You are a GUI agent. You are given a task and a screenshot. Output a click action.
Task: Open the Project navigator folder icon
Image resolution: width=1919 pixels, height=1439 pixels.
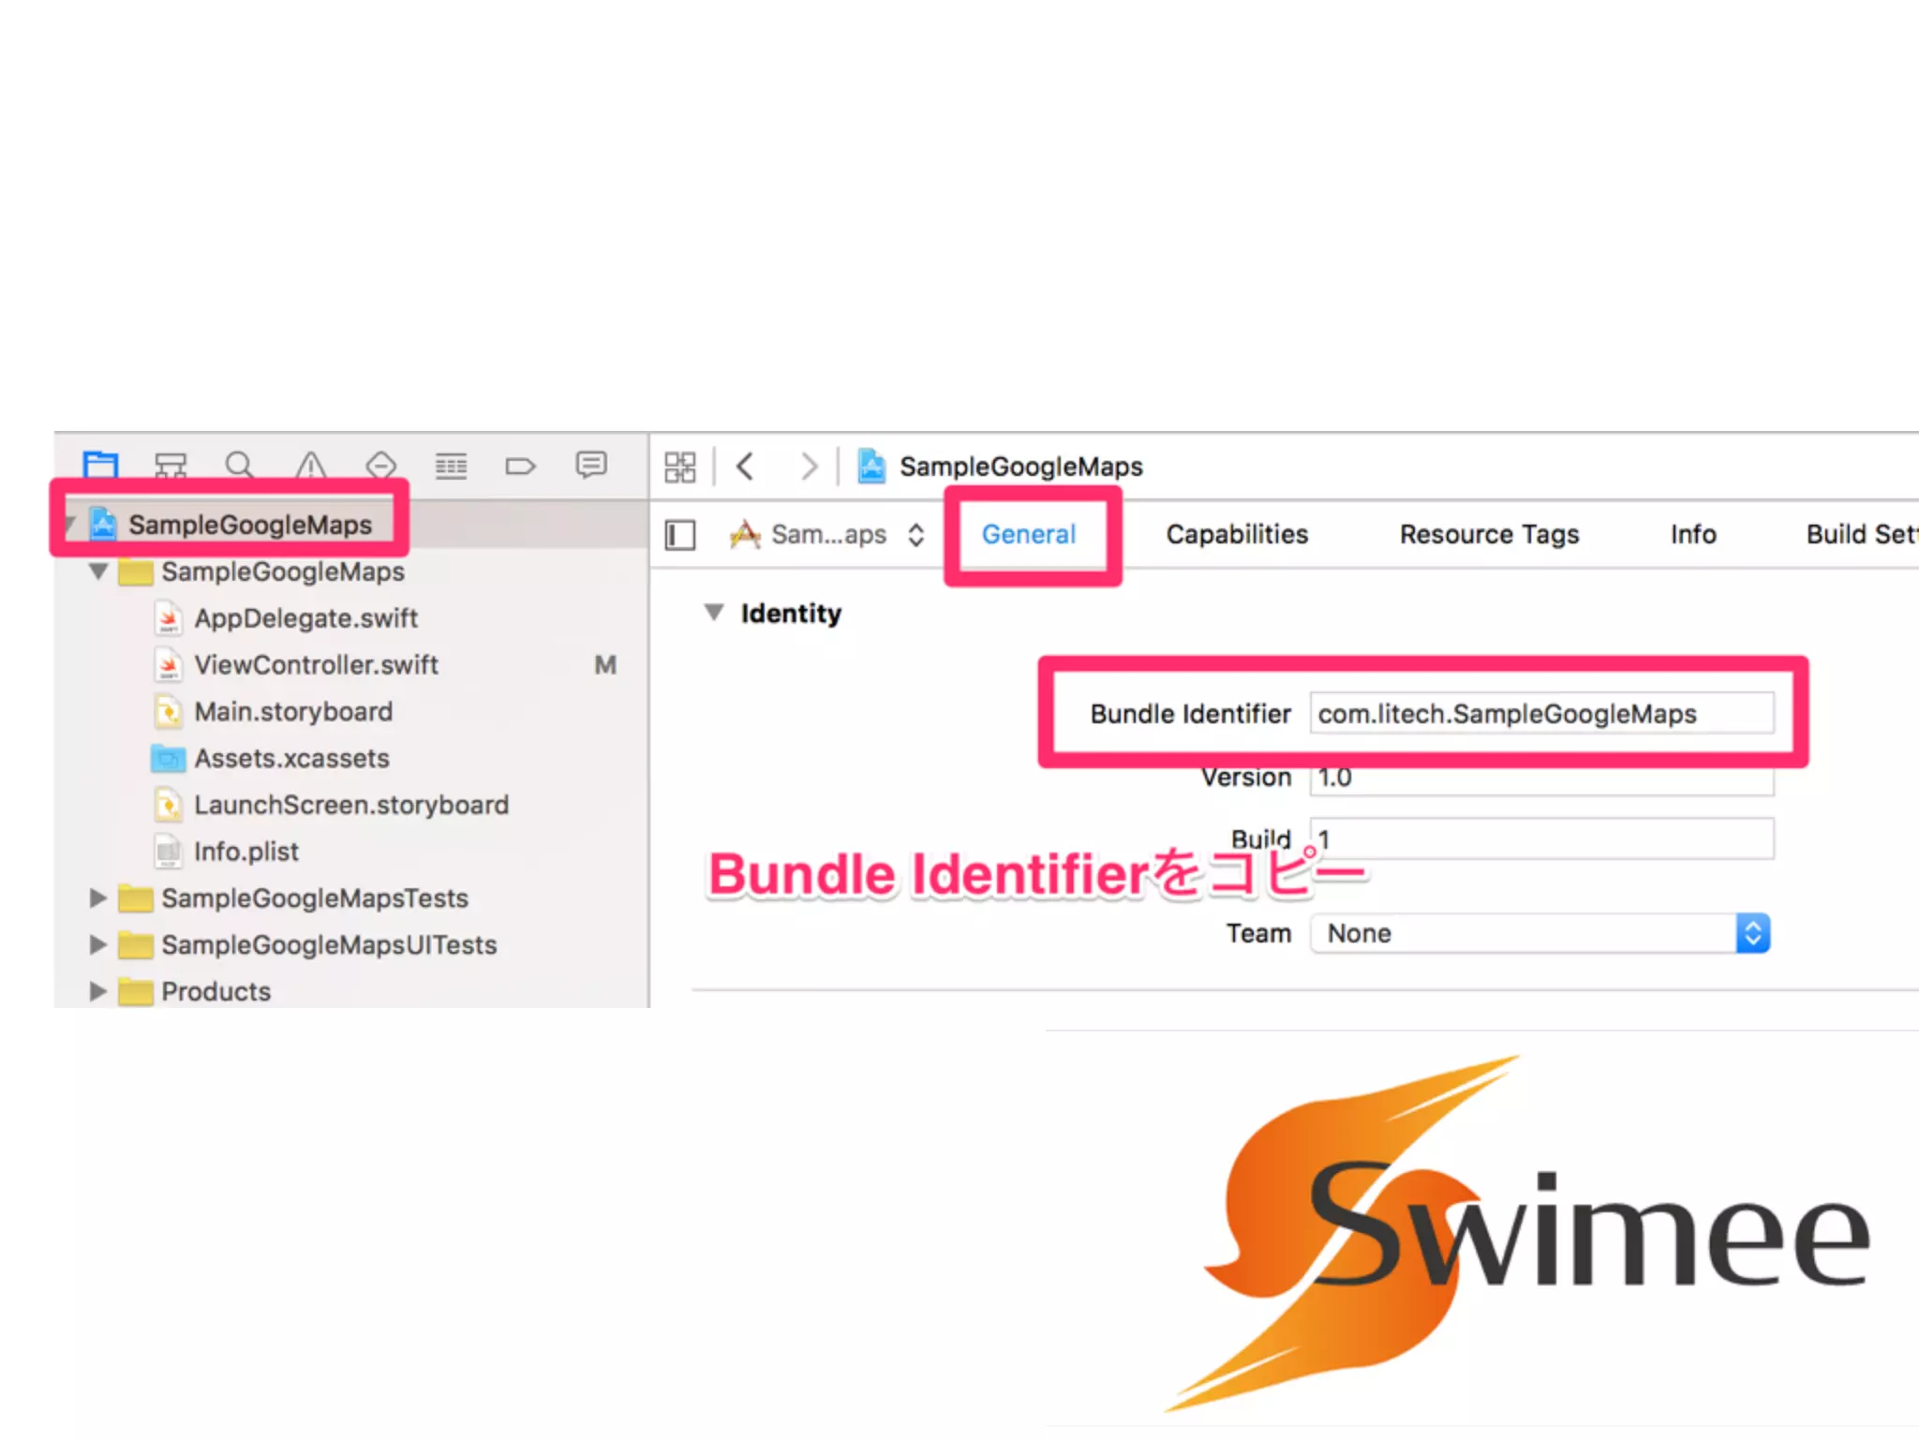100,465
